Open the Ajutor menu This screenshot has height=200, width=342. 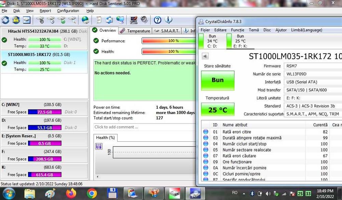[281, 30]
